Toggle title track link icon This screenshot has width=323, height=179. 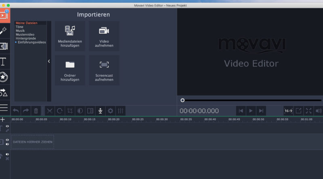7,131
